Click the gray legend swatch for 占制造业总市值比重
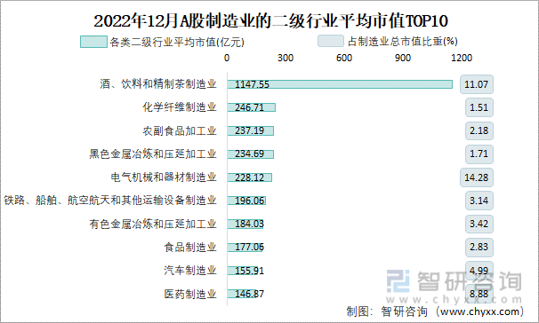The height and width of the screenshot is (323, 539). [x=331, y=41]
